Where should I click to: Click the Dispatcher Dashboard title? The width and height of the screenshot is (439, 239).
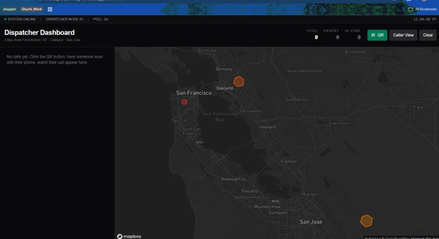[39, 33]
